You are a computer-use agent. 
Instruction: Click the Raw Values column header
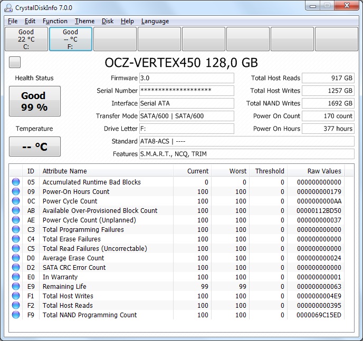(x=316, y=171)
